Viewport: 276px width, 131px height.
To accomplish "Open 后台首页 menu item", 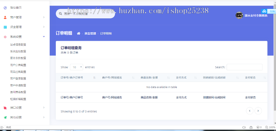I will pos(16,8).
